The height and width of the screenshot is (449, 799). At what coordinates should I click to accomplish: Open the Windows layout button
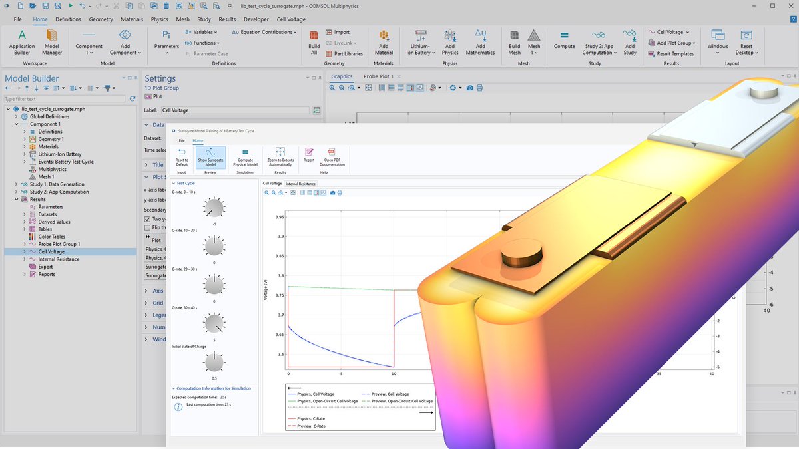[718, 42]
